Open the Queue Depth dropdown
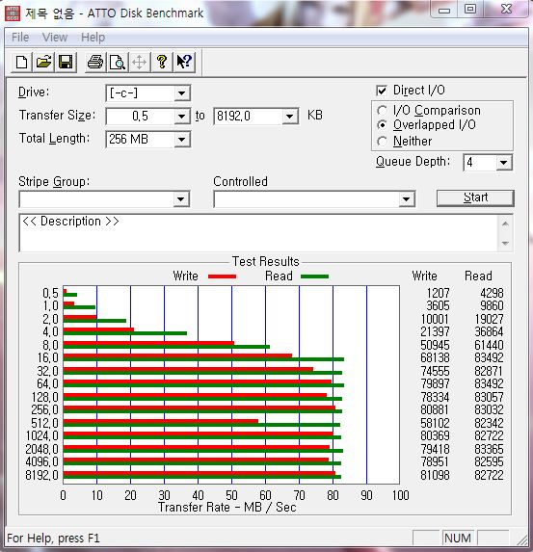 [504, 163]
